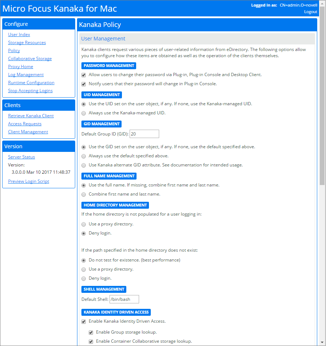Click the User Management heading
326x346 pixels.
coord(103,39)
